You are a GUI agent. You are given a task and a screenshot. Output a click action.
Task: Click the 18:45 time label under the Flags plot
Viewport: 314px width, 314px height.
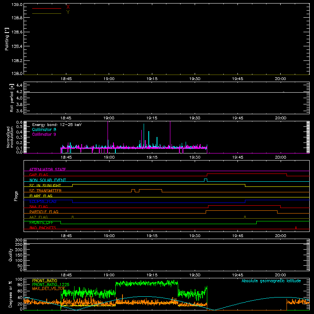pos(66,236)
